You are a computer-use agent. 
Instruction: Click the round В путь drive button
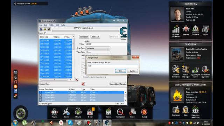[21, 113]
